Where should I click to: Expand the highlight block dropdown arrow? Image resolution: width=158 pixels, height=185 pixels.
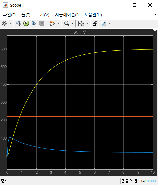tap(58, 24)
